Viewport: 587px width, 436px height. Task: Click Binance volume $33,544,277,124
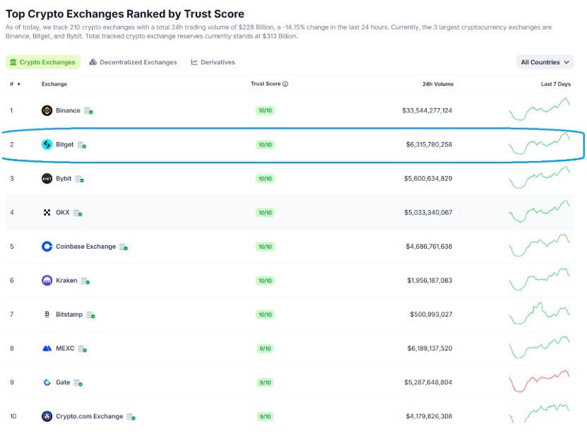[x=427, y=110]
